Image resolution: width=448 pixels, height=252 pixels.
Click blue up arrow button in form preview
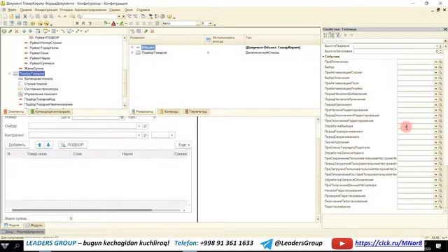tap(40, 145)
